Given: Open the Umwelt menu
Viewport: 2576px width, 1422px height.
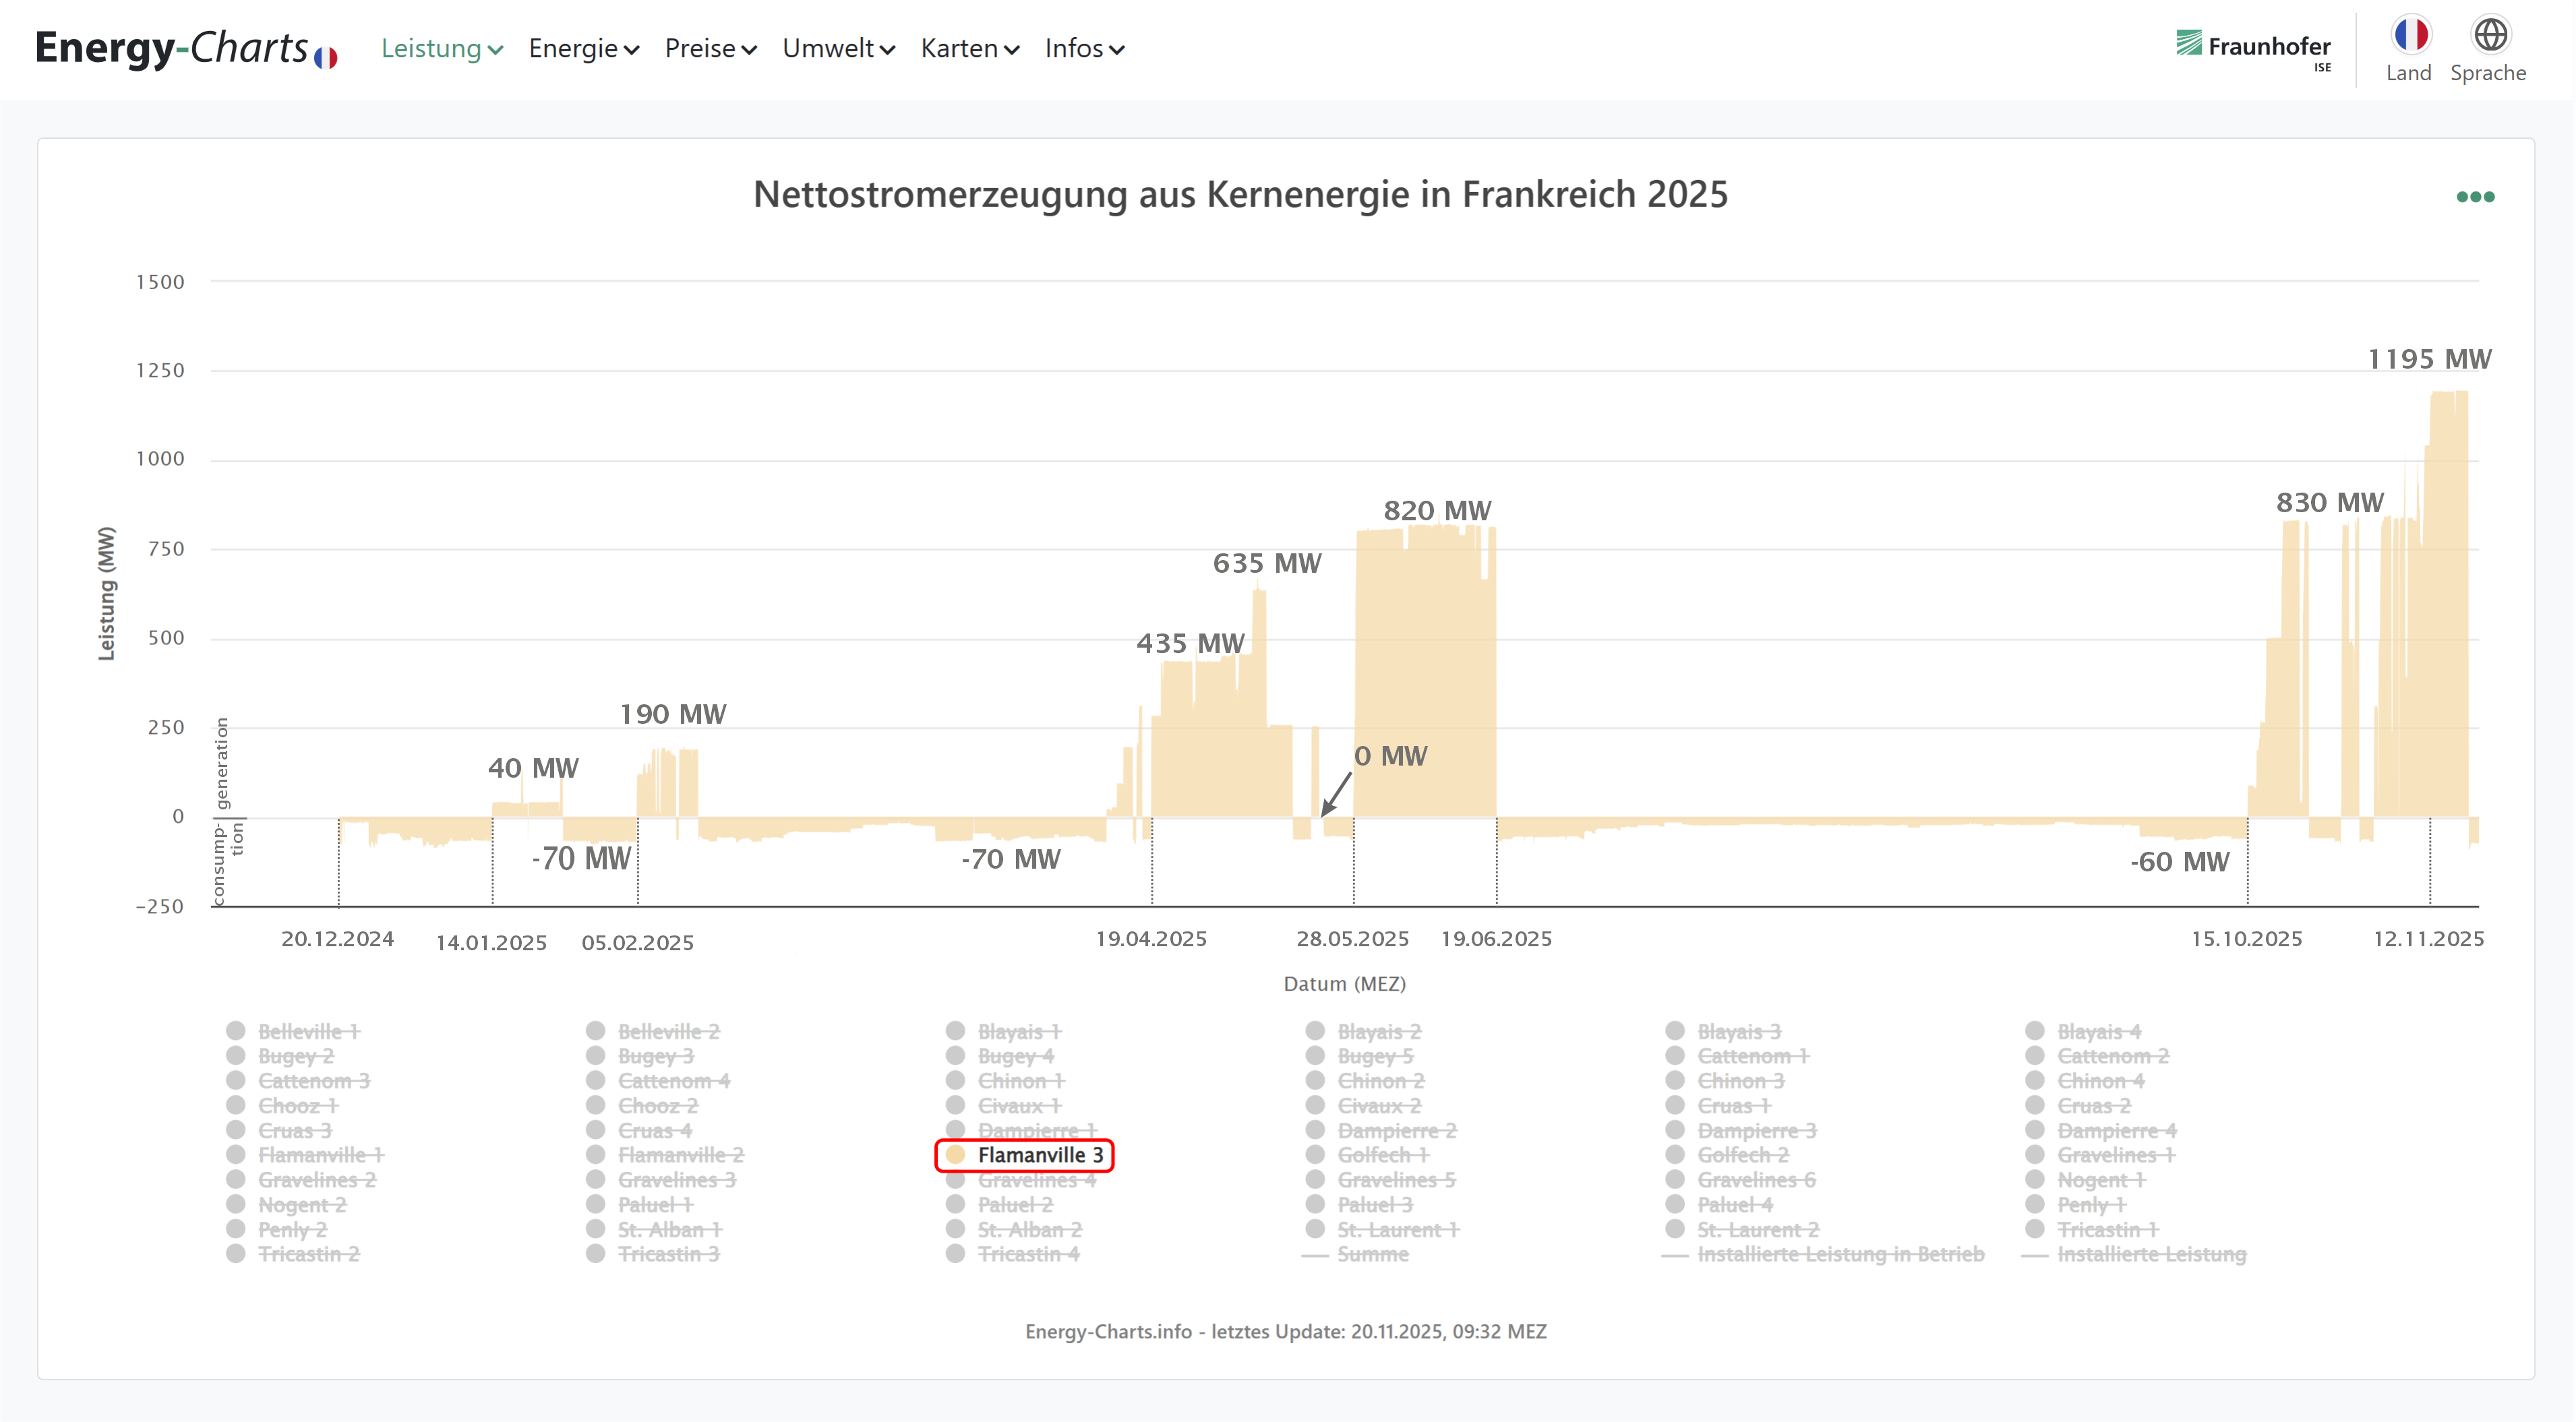Looking at the screenshot, I should (x=838, y=48).
